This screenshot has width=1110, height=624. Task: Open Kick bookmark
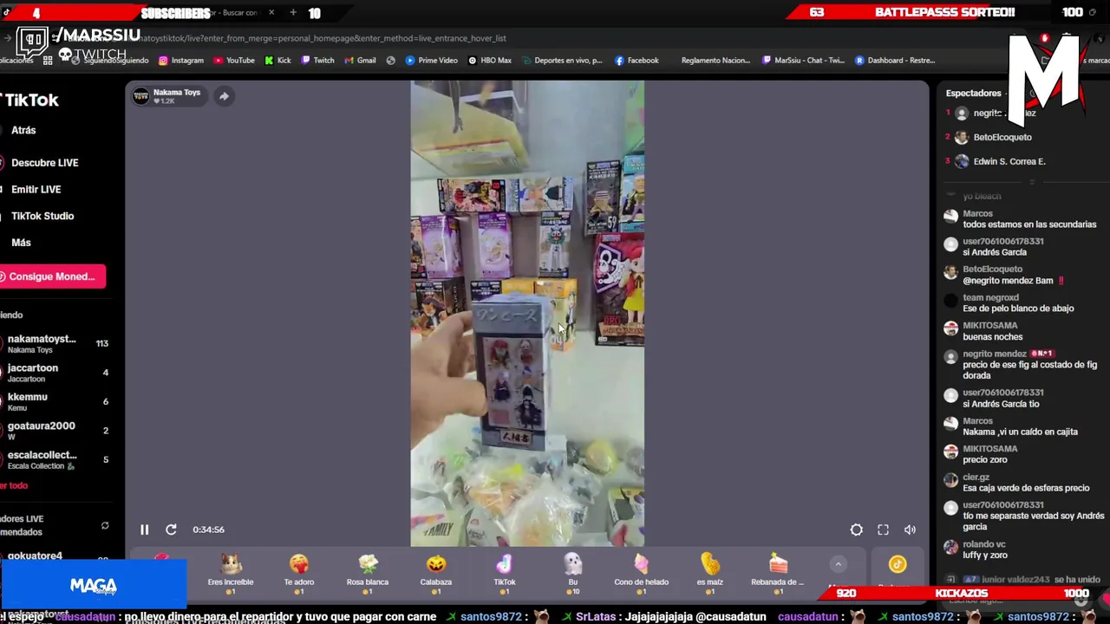pos(277,61)
